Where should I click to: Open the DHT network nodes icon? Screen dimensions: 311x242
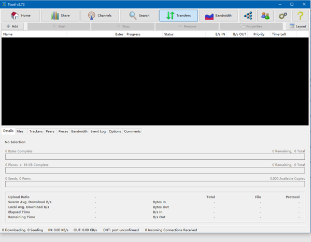(x=248, y=16)
